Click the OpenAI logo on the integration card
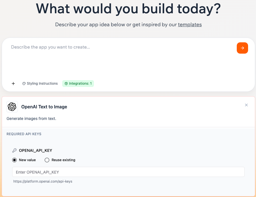 pos(12,107)
